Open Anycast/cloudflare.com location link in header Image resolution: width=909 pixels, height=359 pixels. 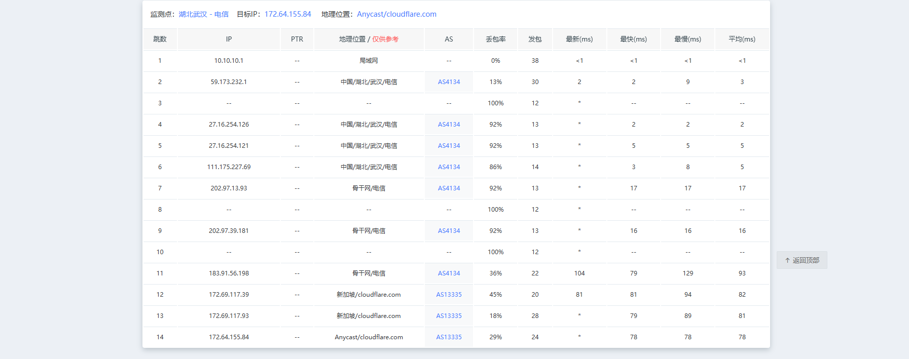(396, 14)
